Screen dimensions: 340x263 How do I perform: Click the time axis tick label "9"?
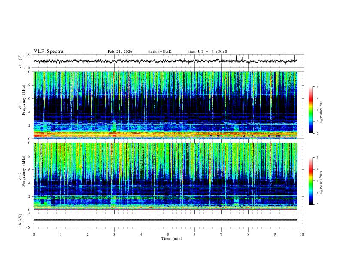(x=275, y=235)
